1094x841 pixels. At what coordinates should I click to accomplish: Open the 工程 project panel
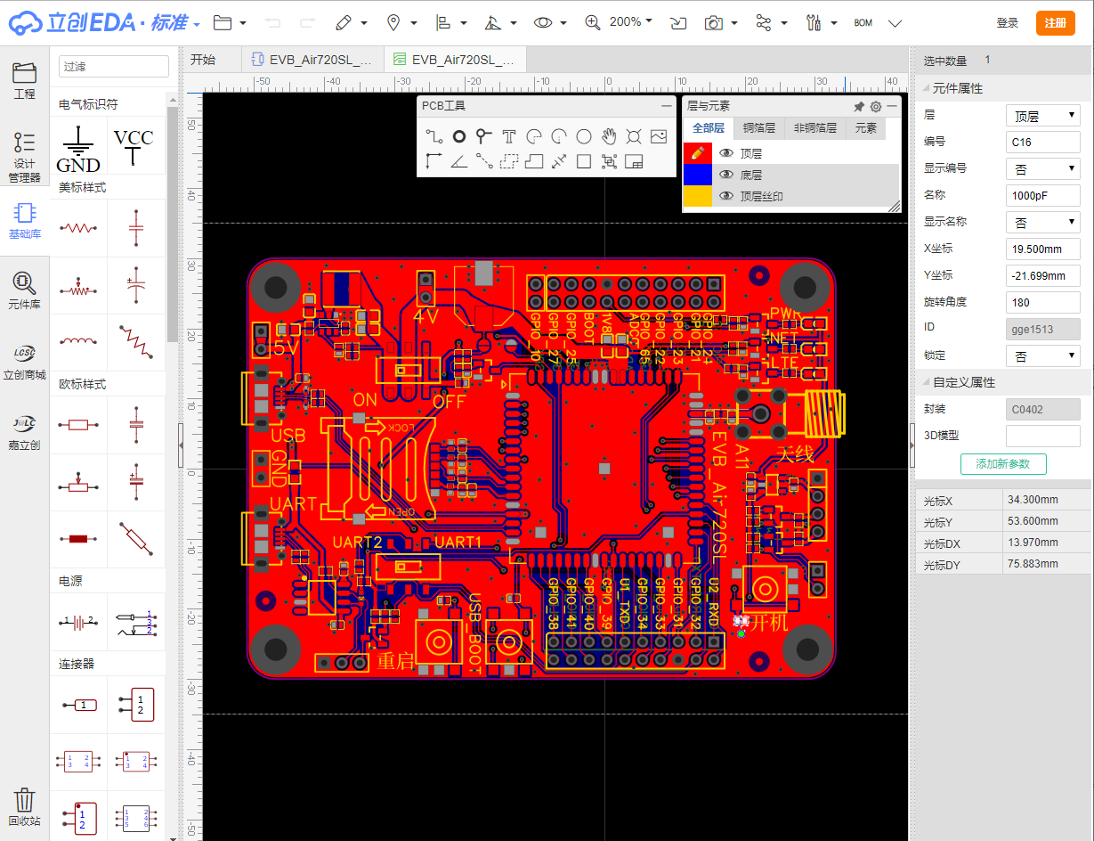click(24, 81)
